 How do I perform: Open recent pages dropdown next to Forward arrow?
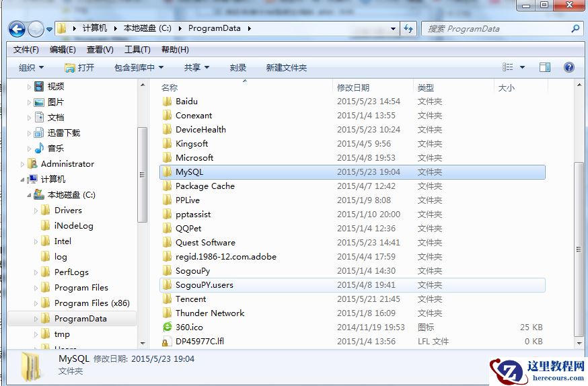(49, 29)
